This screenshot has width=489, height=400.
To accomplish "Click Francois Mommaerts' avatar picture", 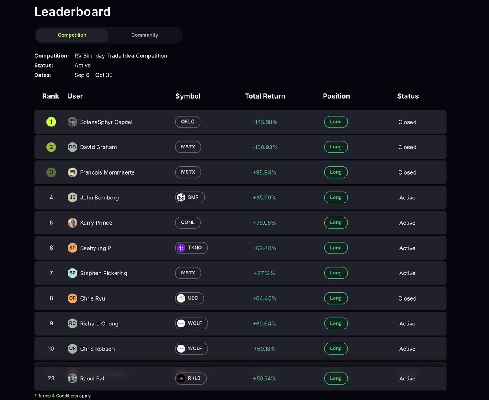I will pyautogui.click(x=73, y=172).
